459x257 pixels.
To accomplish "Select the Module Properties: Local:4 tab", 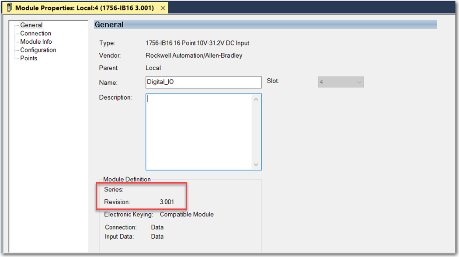I will (x=85, y=8).
